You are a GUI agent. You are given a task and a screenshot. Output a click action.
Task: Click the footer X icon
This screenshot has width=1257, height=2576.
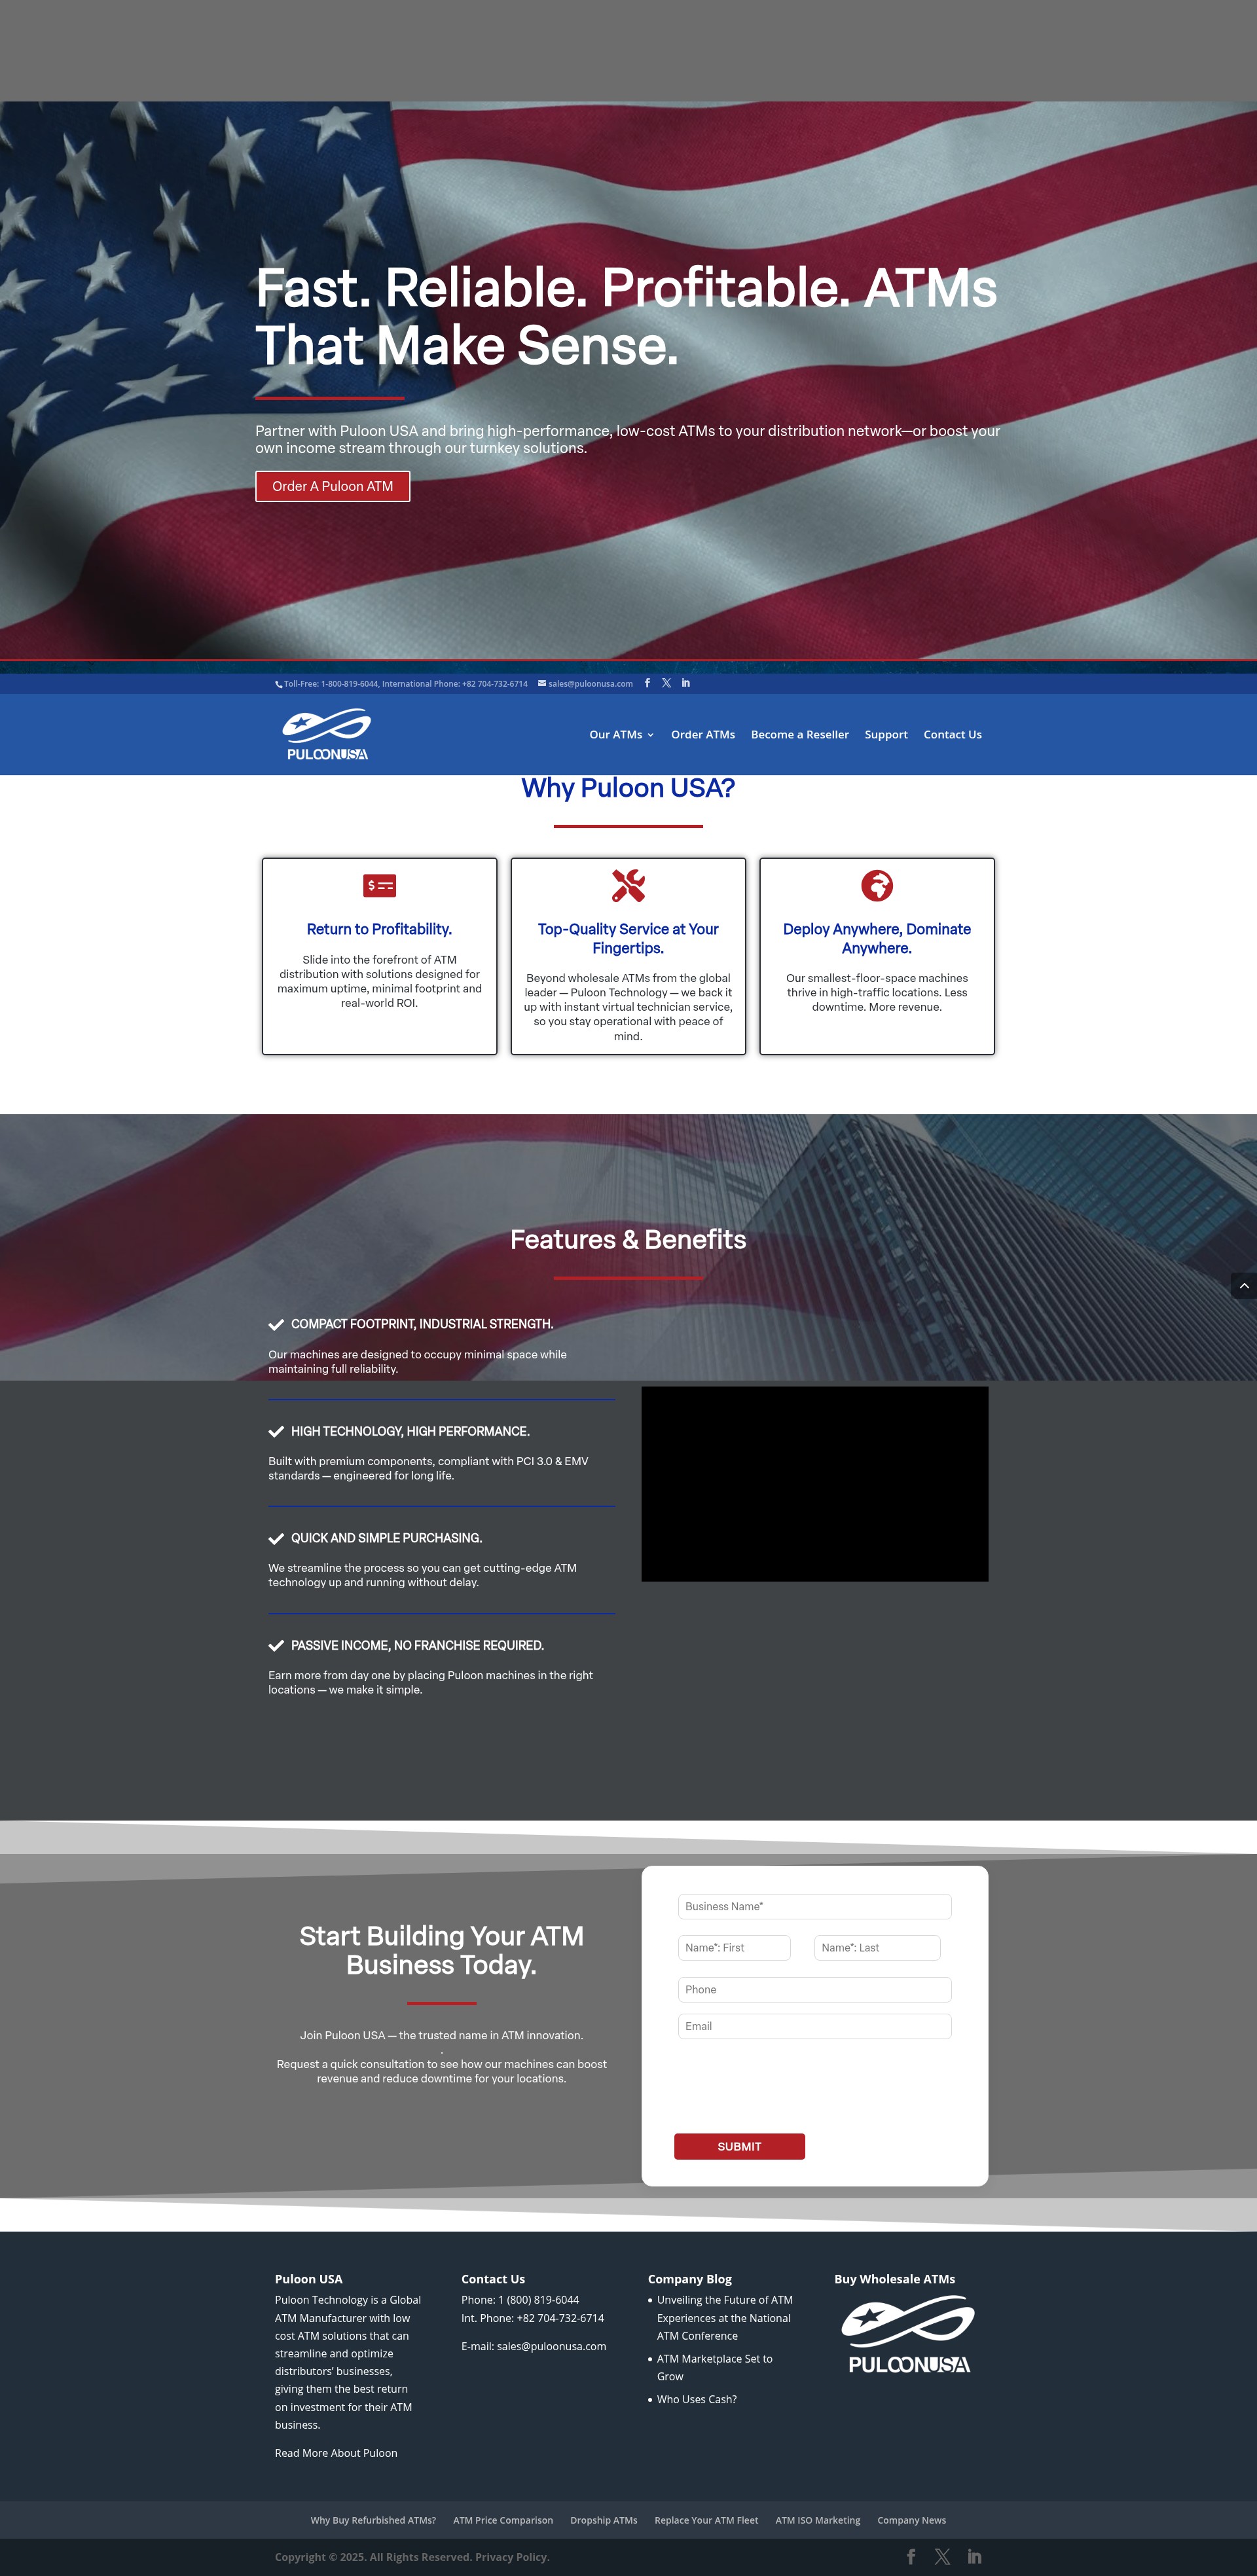click(942, 2556)
